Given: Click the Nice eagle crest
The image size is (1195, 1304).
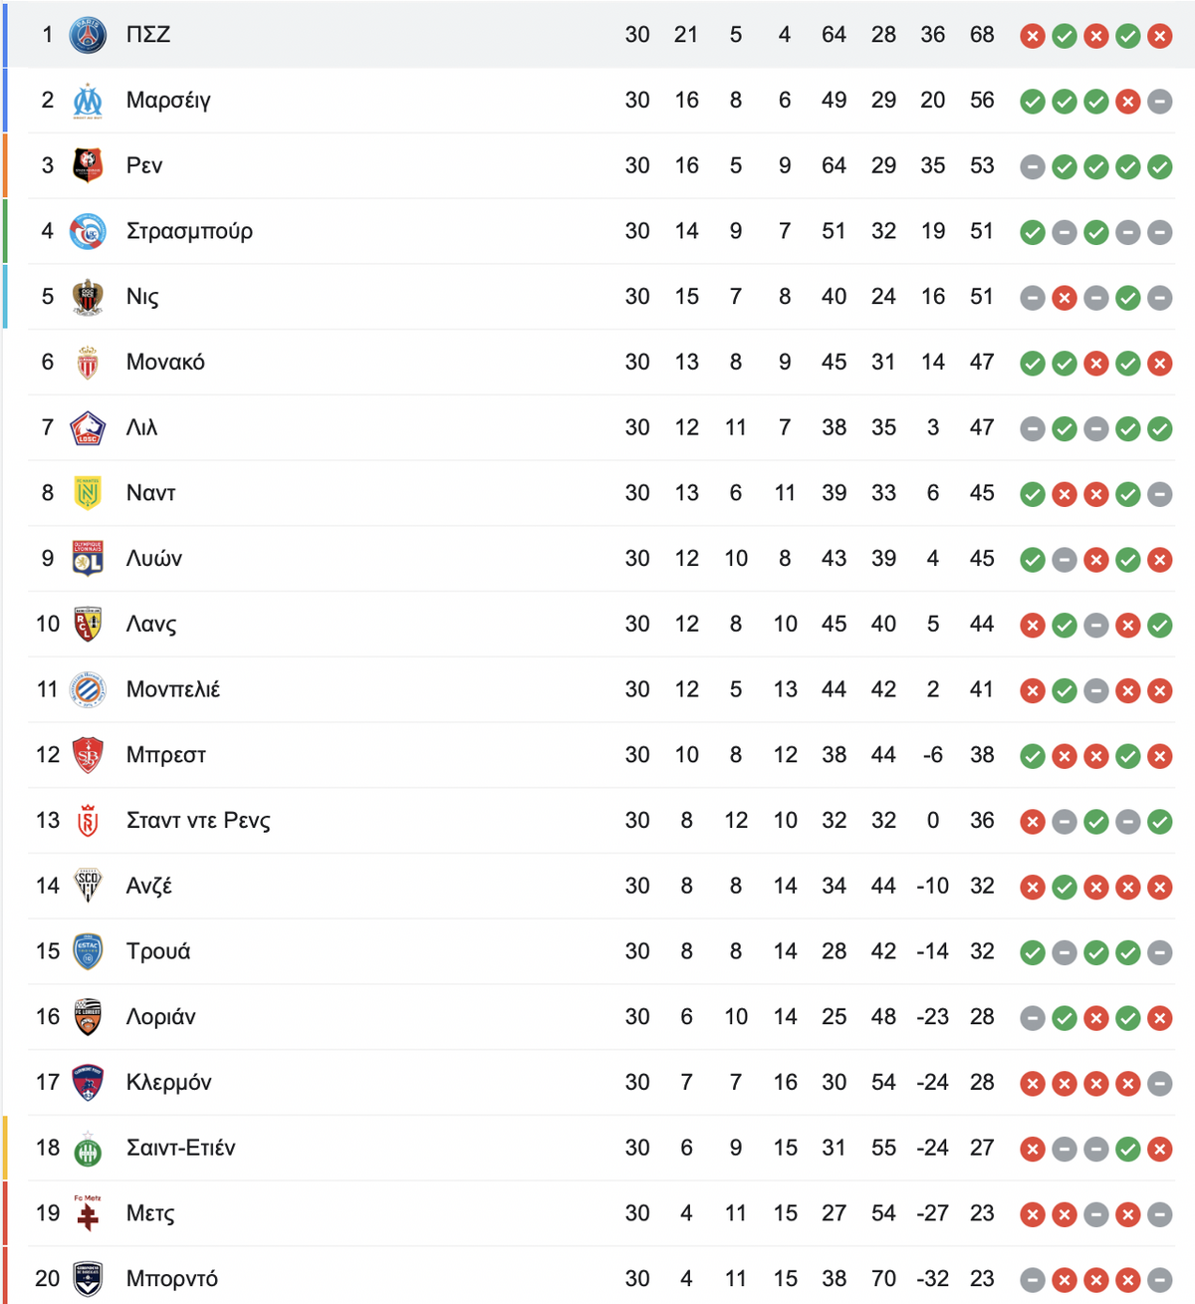Looking at the screenshot, I should [88, 297].
